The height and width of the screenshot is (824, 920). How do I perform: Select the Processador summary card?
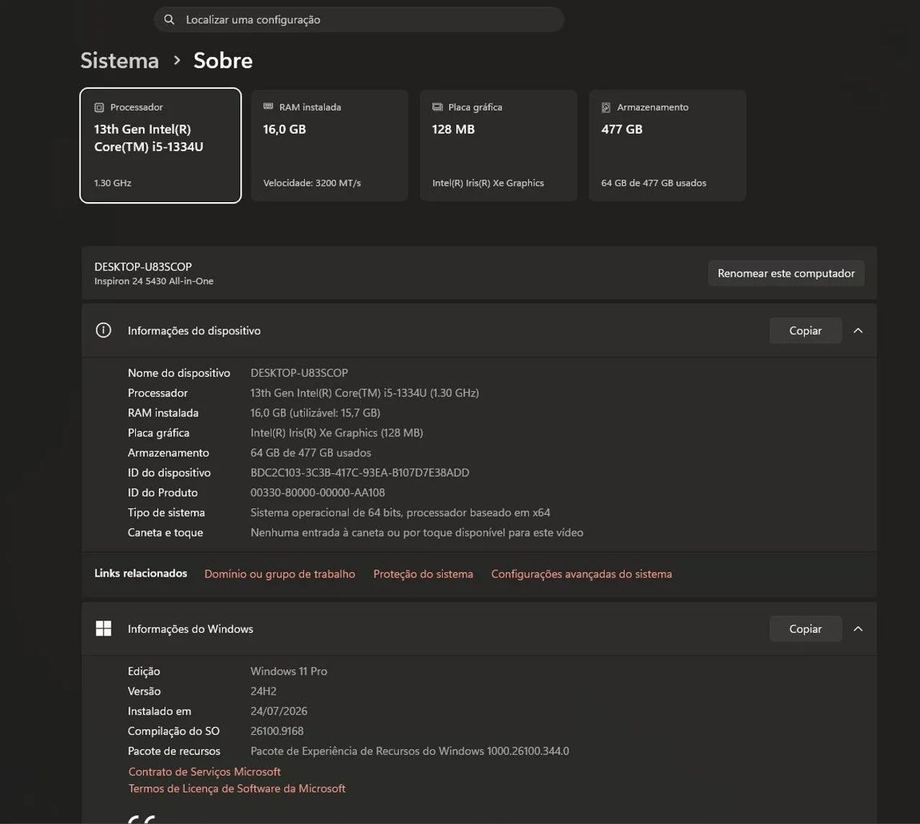tap(160, 145)
